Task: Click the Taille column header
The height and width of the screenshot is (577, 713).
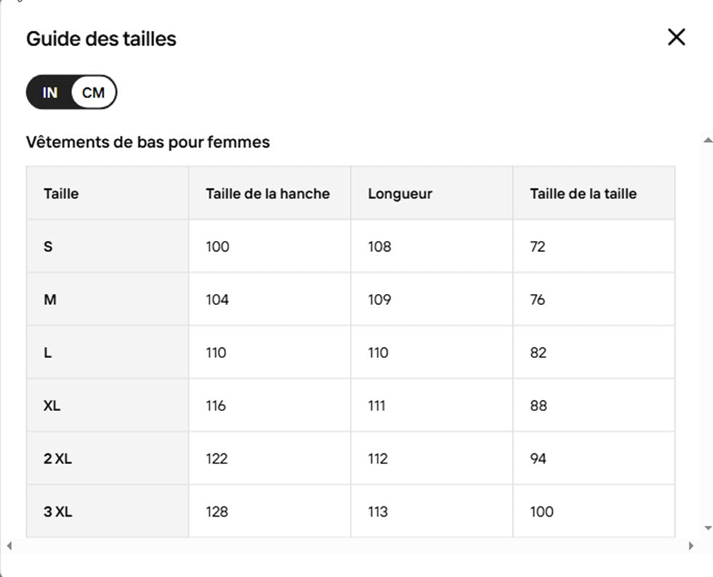Action: point(61,194)
